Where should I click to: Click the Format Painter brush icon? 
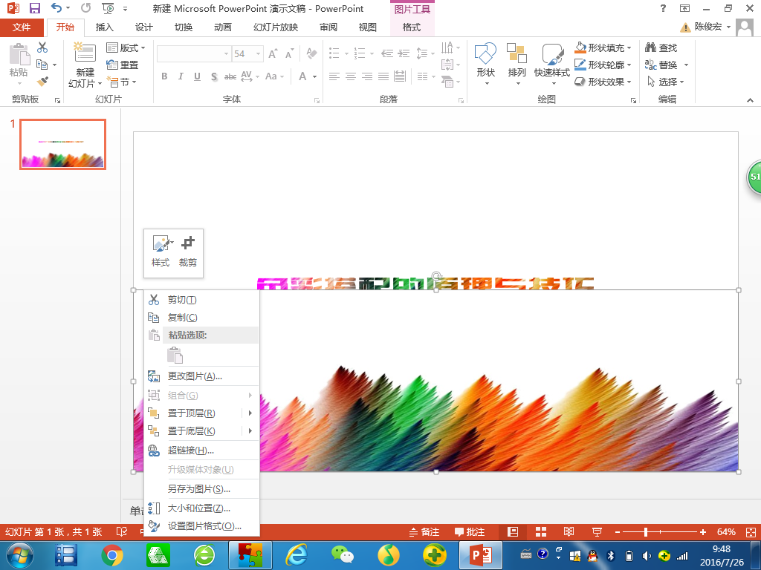42,82
